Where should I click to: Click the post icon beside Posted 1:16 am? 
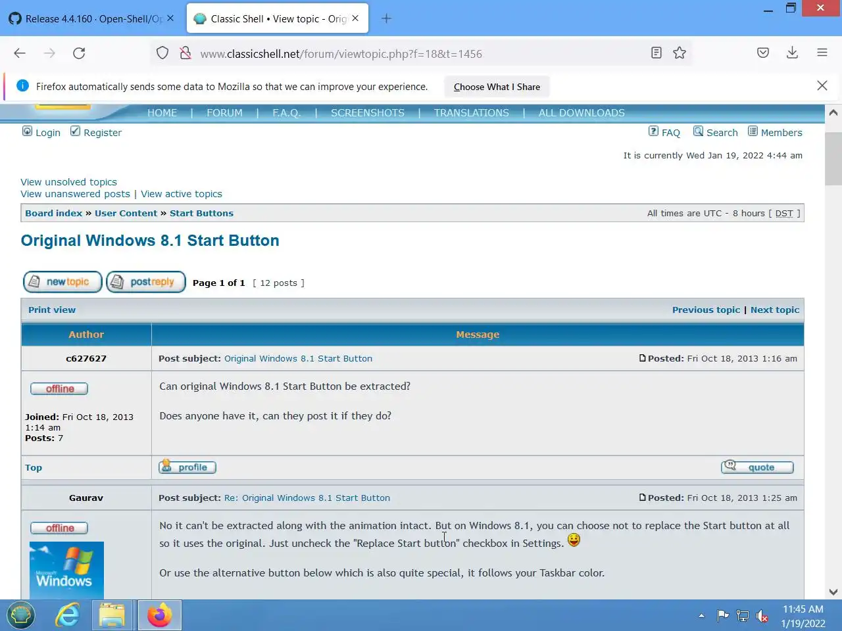click(x=643, y=358)
